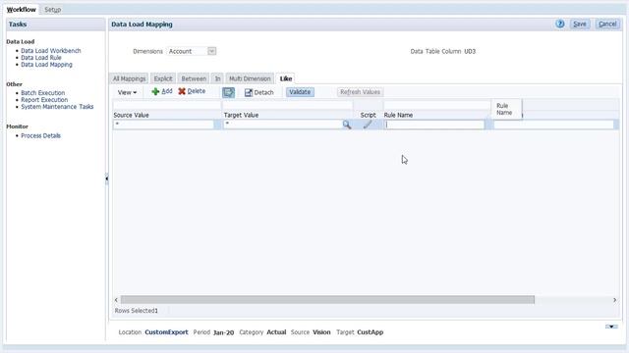
Task: Open Data Load Rule link
Action: 41,58
